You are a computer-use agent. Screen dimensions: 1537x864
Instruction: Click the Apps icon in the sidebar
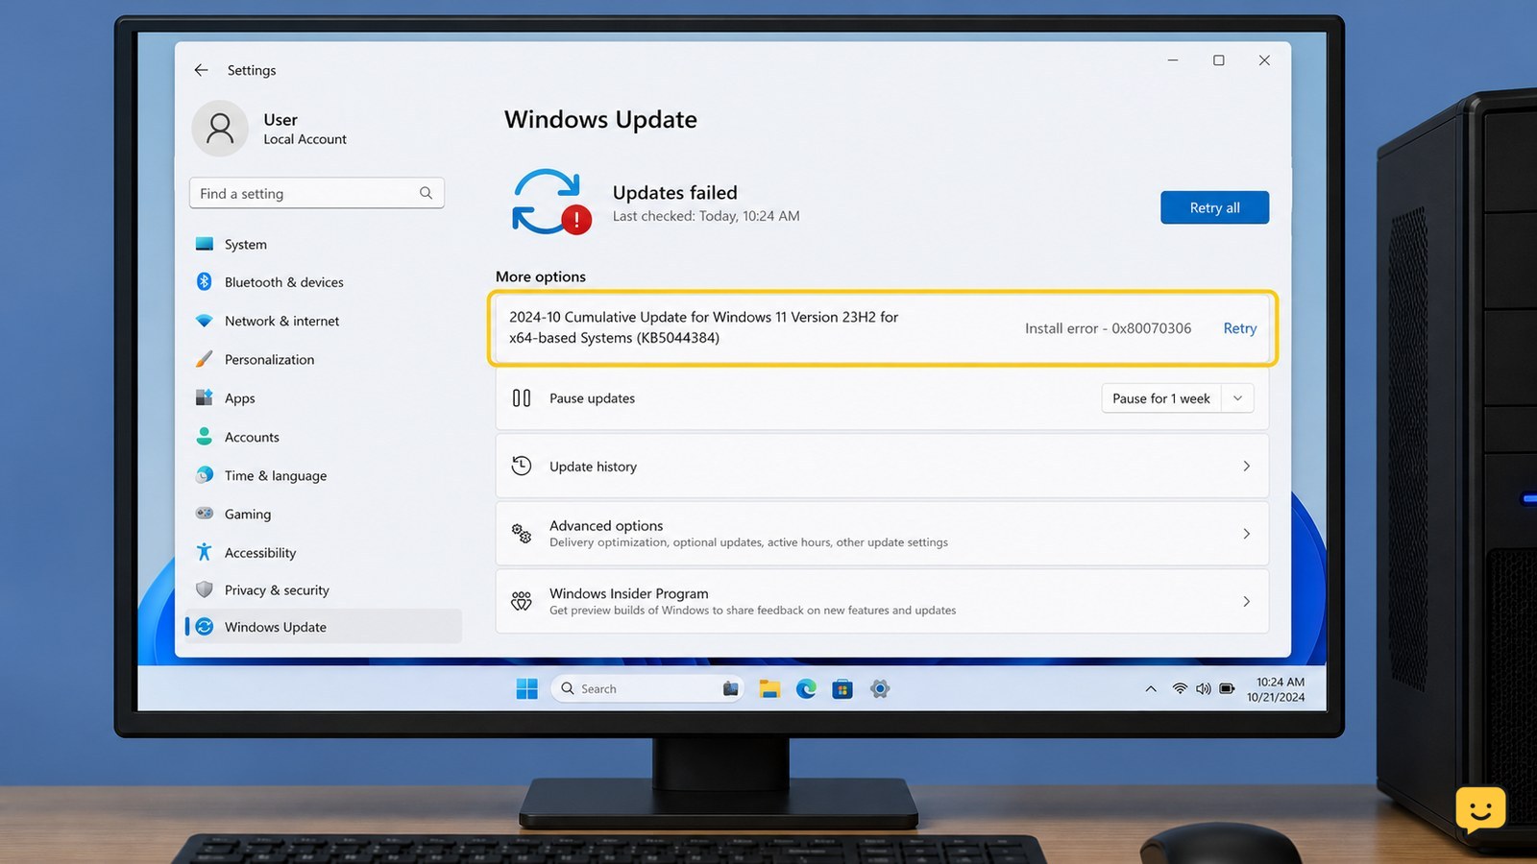(x=204, y=397)
